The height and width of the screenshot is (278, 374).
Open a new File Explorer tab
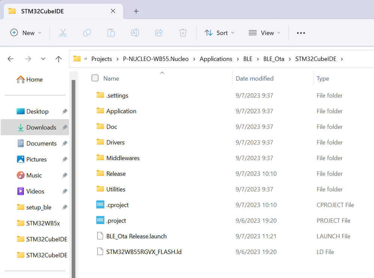point(136,11)
